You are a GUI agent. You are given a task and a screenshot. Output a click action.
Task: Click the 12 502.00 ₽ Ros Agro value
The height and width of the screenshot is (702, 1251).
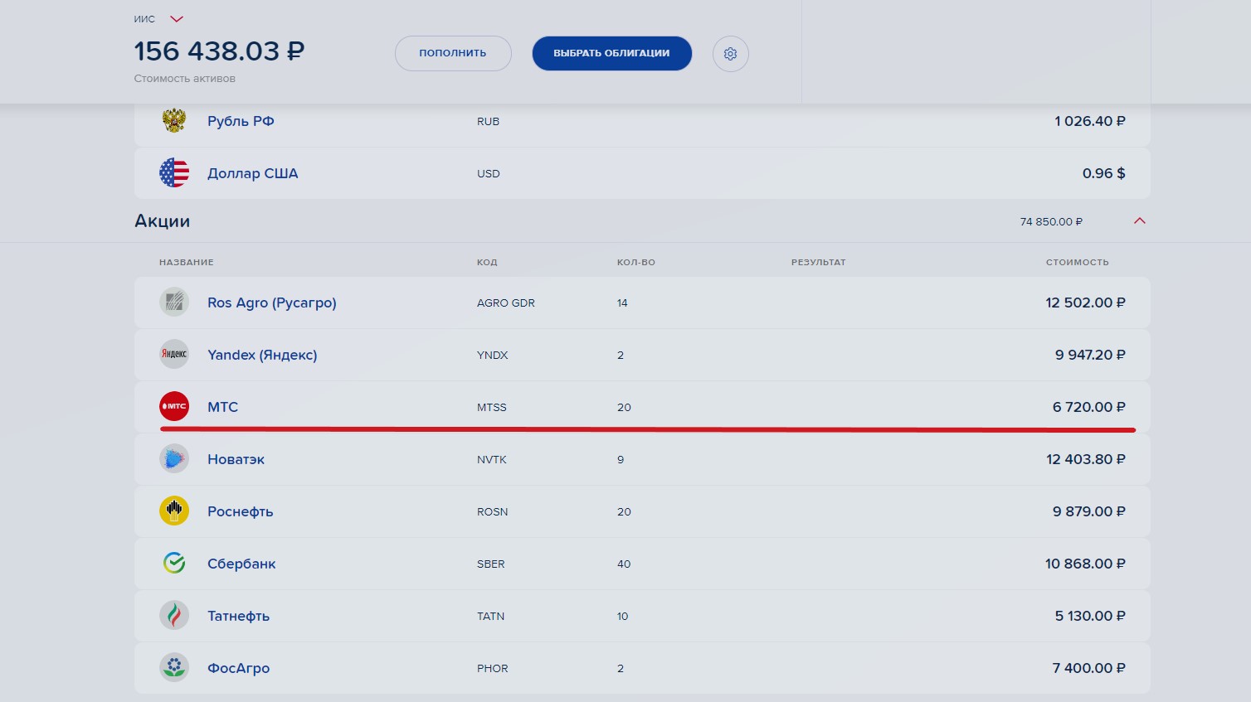pos(1086,303)
